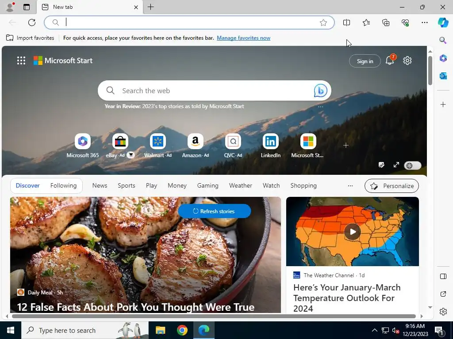This screenshot has width=453, height=339.
Task: Open Browser essentials heart icon
Action: point(405,23)
